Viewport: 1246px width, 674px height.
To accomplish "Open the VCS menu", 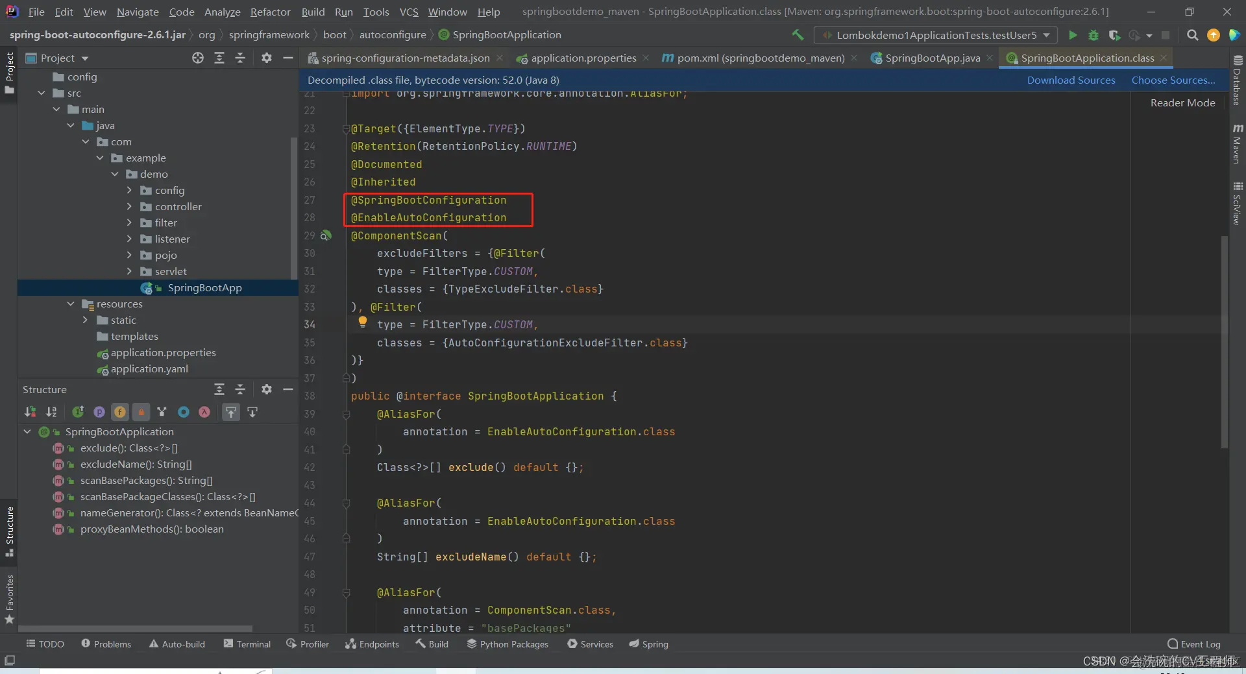I will 409,12.
